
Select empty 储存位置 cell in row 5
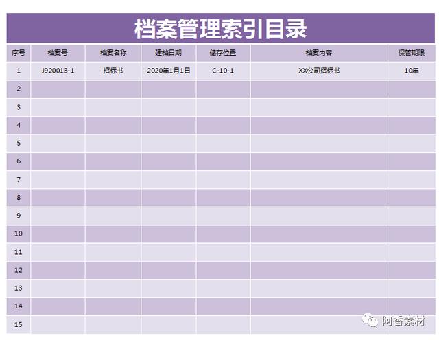(223, 144)
